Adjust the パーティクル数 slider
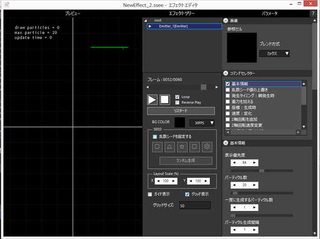 (x=262, y=193)
